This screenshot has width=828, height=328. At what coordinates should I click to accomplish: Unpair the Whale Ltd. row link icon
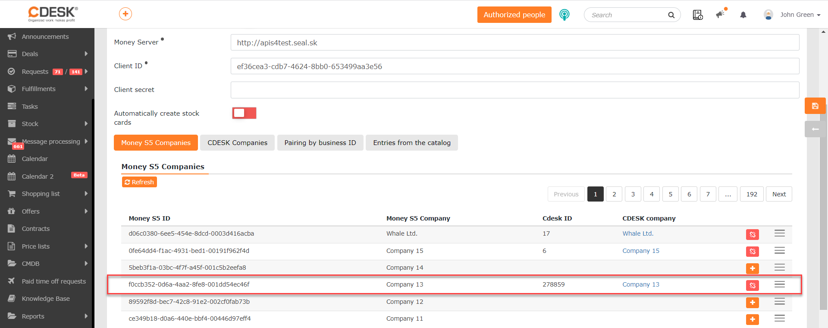(x=753, y=234)
